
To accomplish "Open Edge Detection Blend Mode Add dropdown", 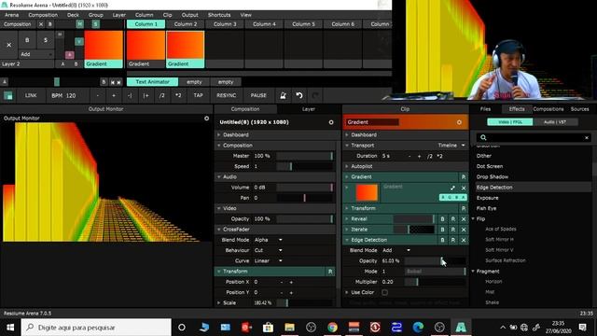I will point(396,250).
